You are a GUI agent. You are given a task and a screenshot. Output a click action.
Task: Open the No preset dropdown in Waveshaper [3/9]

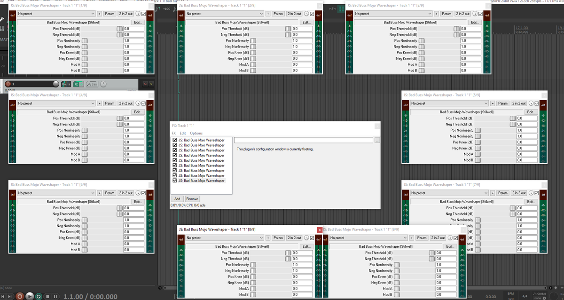(392, 14)
